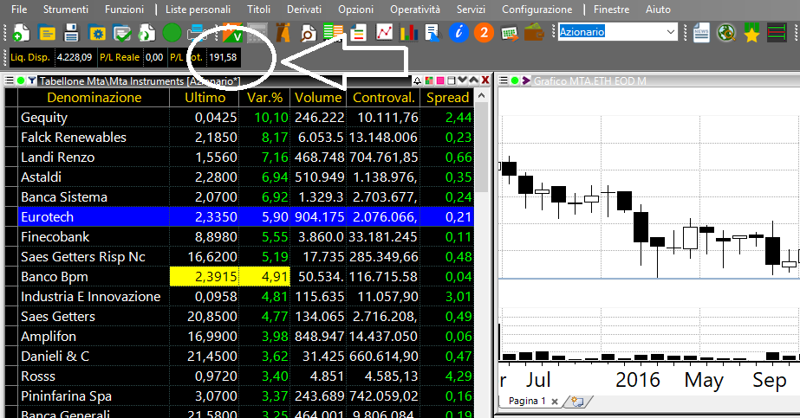Sort by Var.% column header
The height and width of the screenshot is (418, 800).
tap(265, 97)
